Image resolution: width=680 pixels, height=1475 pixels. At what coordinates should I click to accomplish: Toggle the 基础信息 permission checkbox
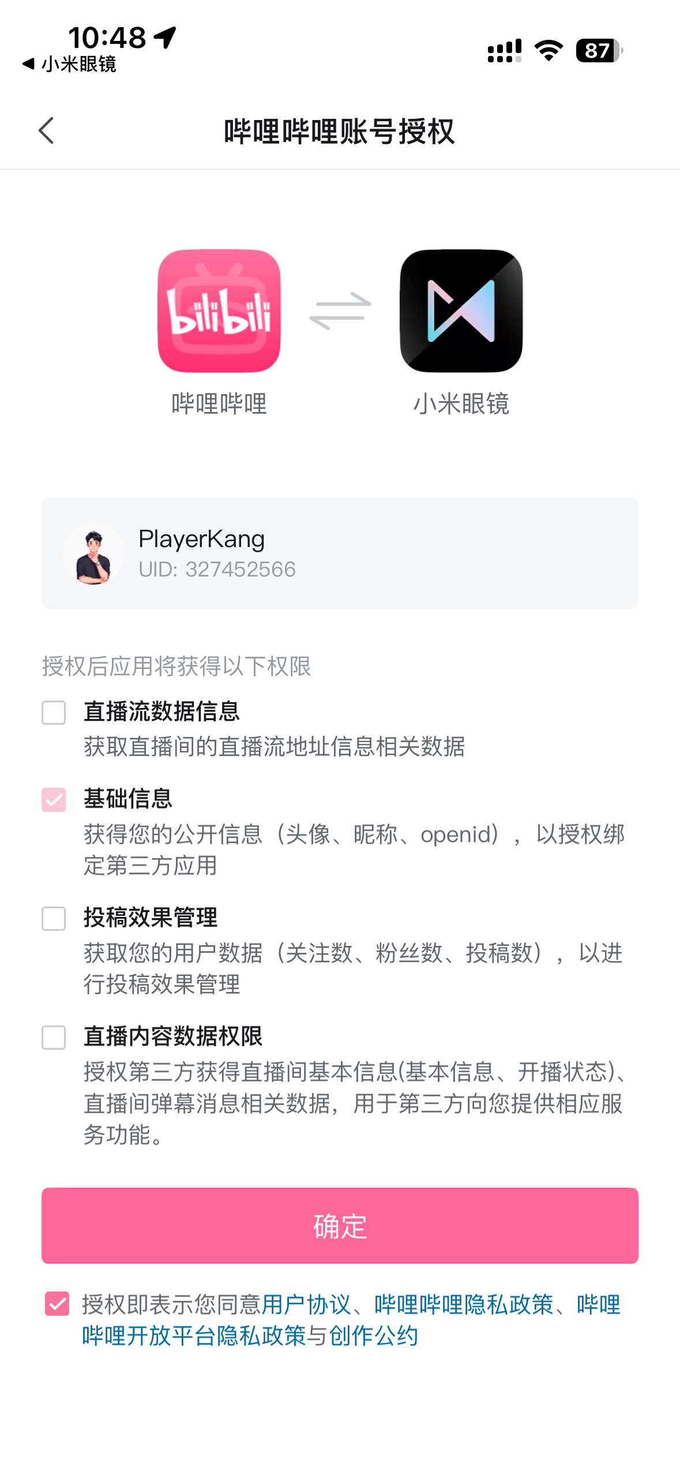54,800
